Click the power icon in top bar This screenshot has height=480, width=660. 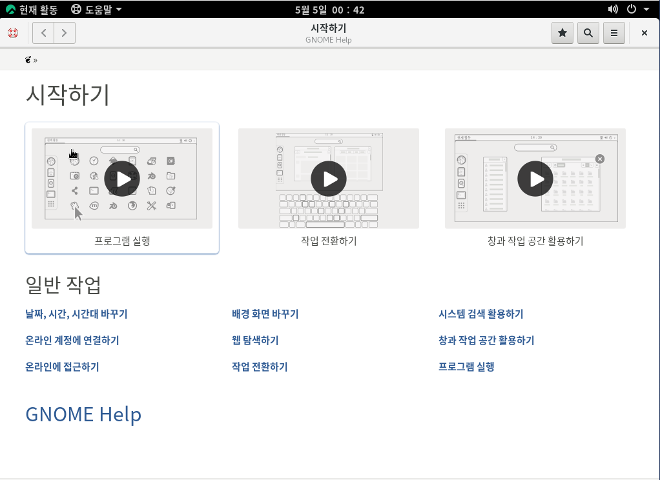(x=632, y=9)
